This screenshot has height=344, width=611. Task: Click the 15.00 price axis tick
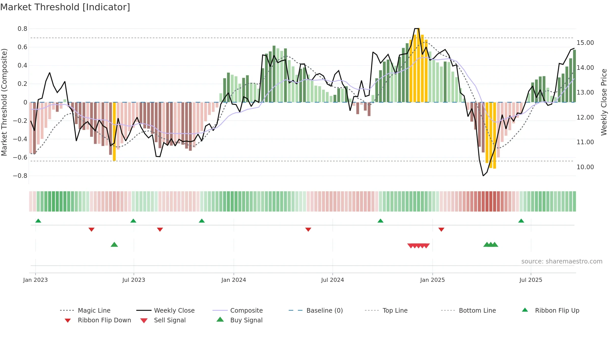(585, 43)
